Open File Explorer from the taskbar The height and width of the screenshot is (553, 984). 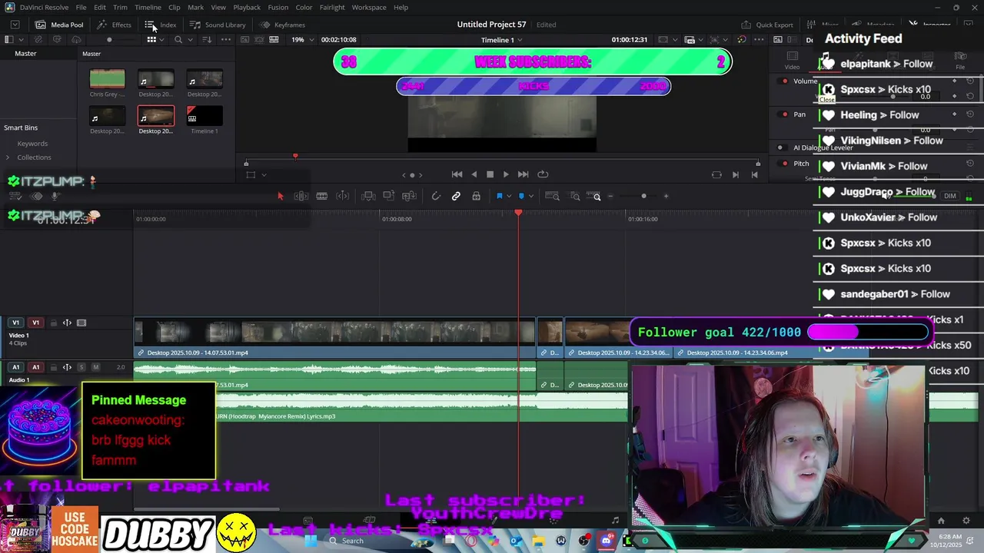538,541
